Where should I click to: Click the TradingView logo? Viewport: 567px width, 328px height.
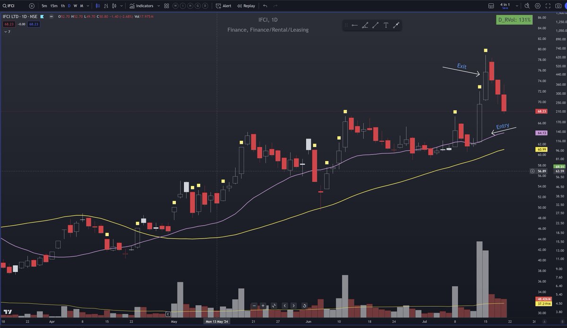8,313
